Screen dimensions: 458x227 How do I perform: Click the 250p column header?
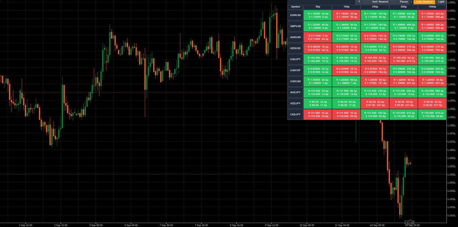375,7
